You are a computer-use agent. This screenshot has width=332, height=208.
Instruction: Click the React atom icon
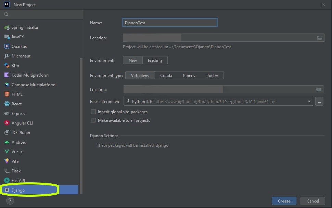click(7, 104)
